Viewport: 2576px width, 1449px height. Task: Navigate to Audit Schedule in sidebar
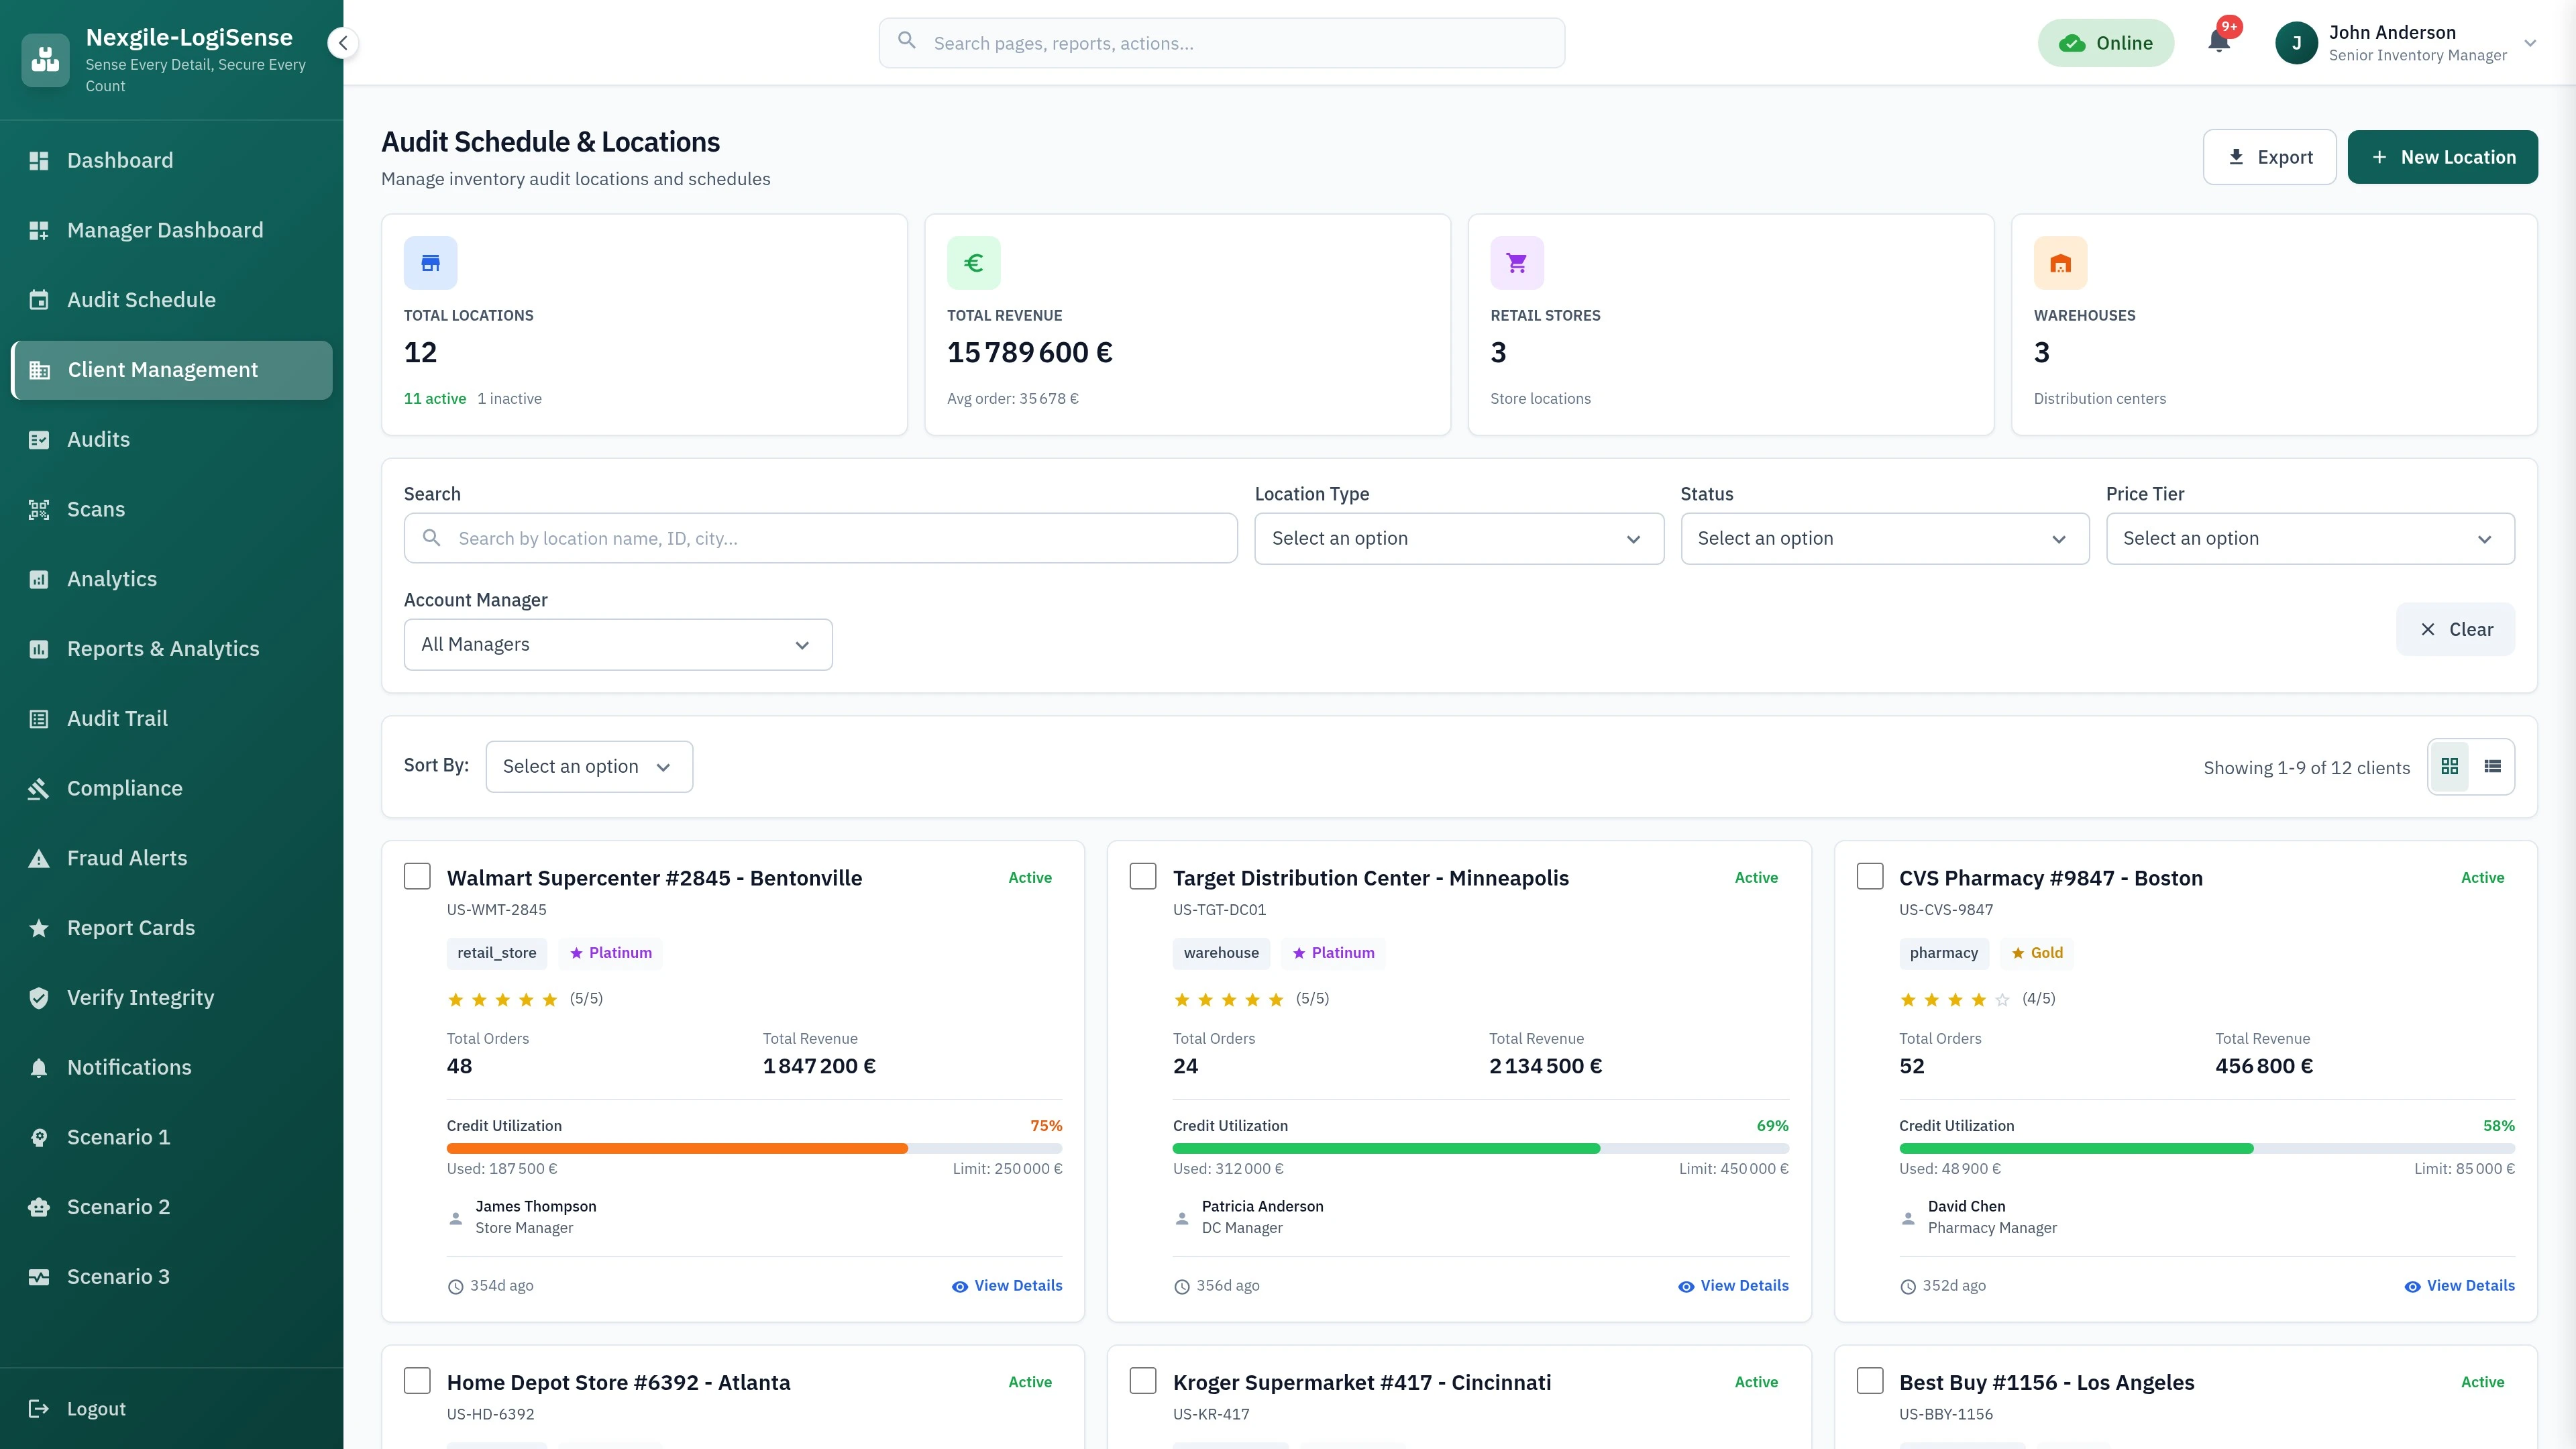coord(141,299)
